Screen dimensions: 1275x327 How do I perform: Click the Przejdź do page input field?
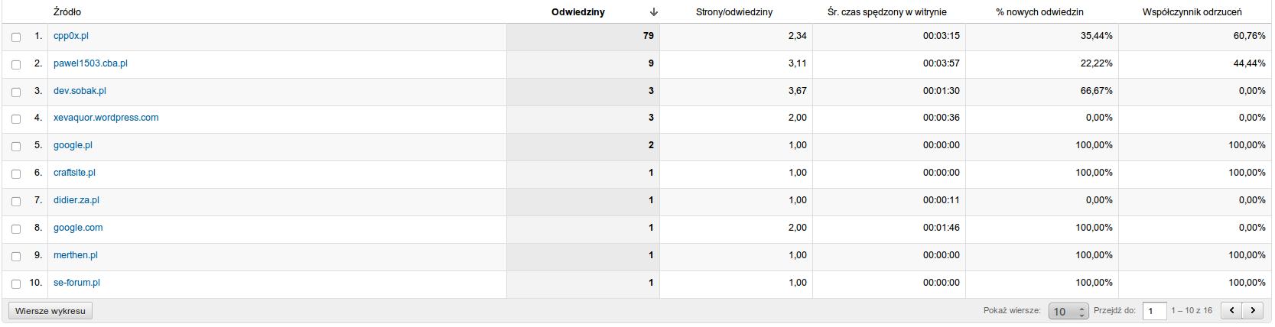1155,311
